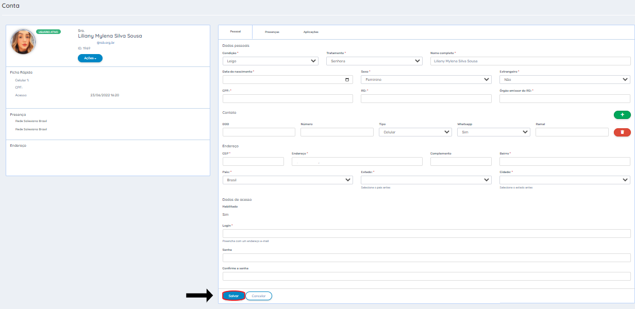Open the date picker calendar icon
Screen dimensions: 635x309
(347, 80)
